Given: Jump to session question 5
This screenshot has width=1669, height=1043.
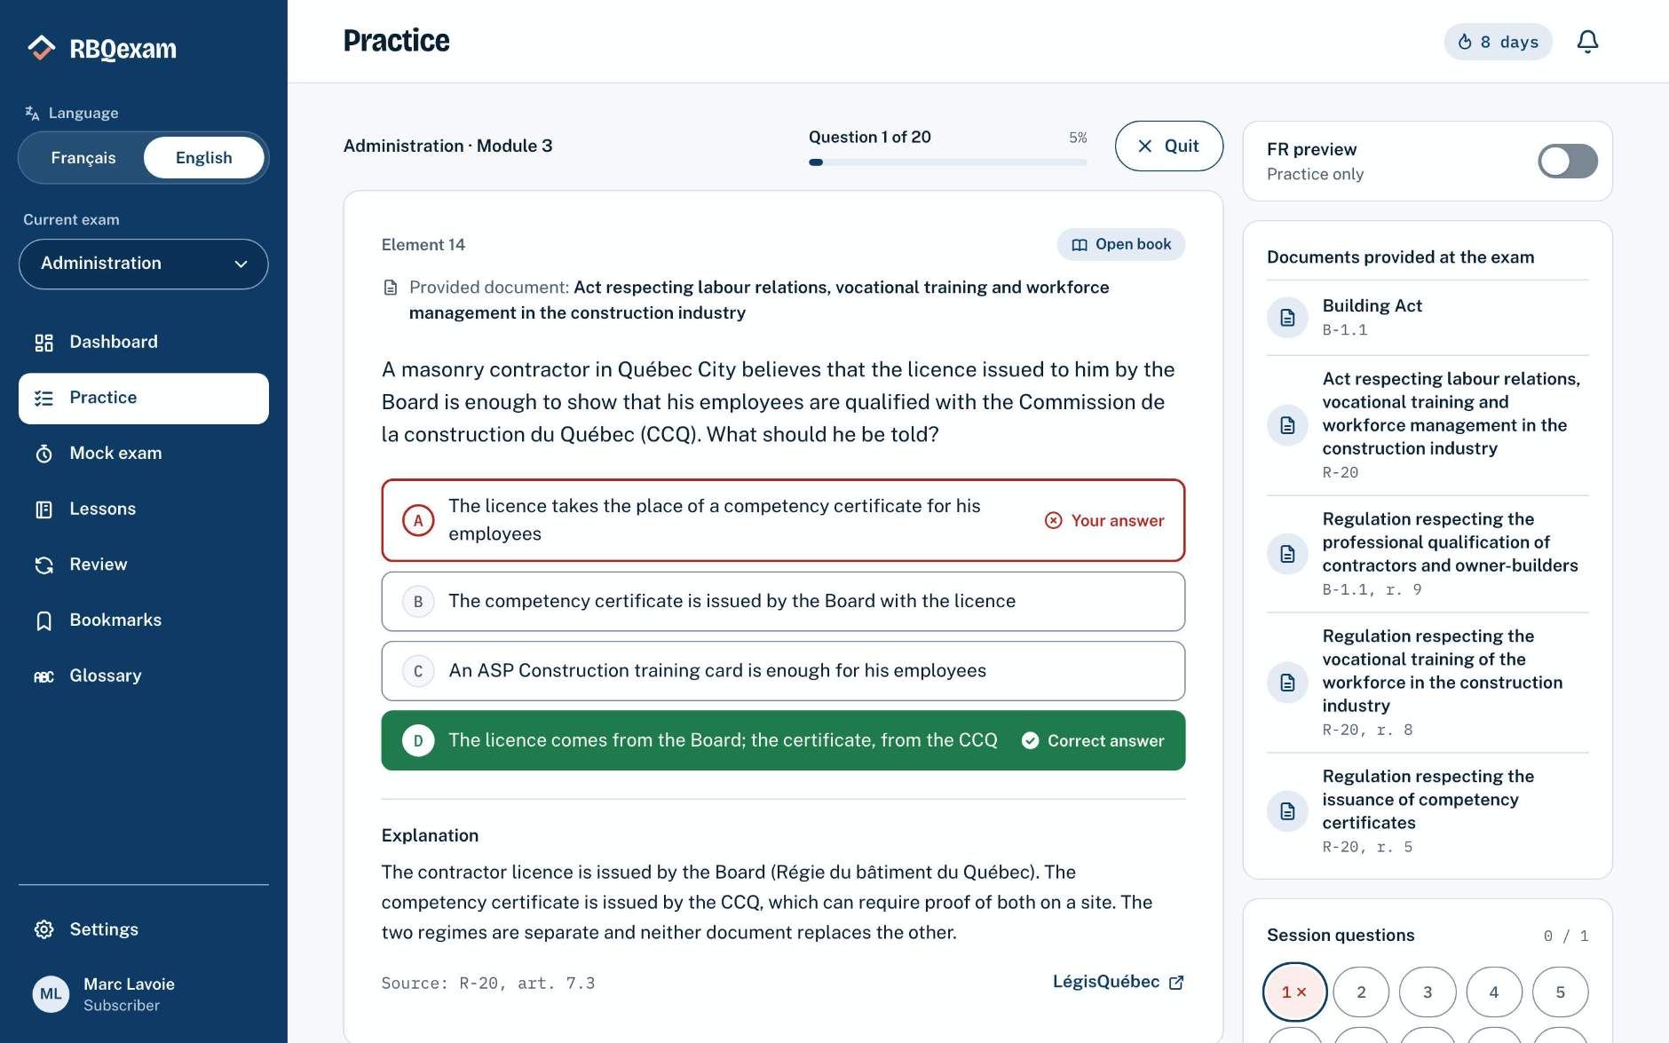Looking at the screenshot, I should point(1560,992).
